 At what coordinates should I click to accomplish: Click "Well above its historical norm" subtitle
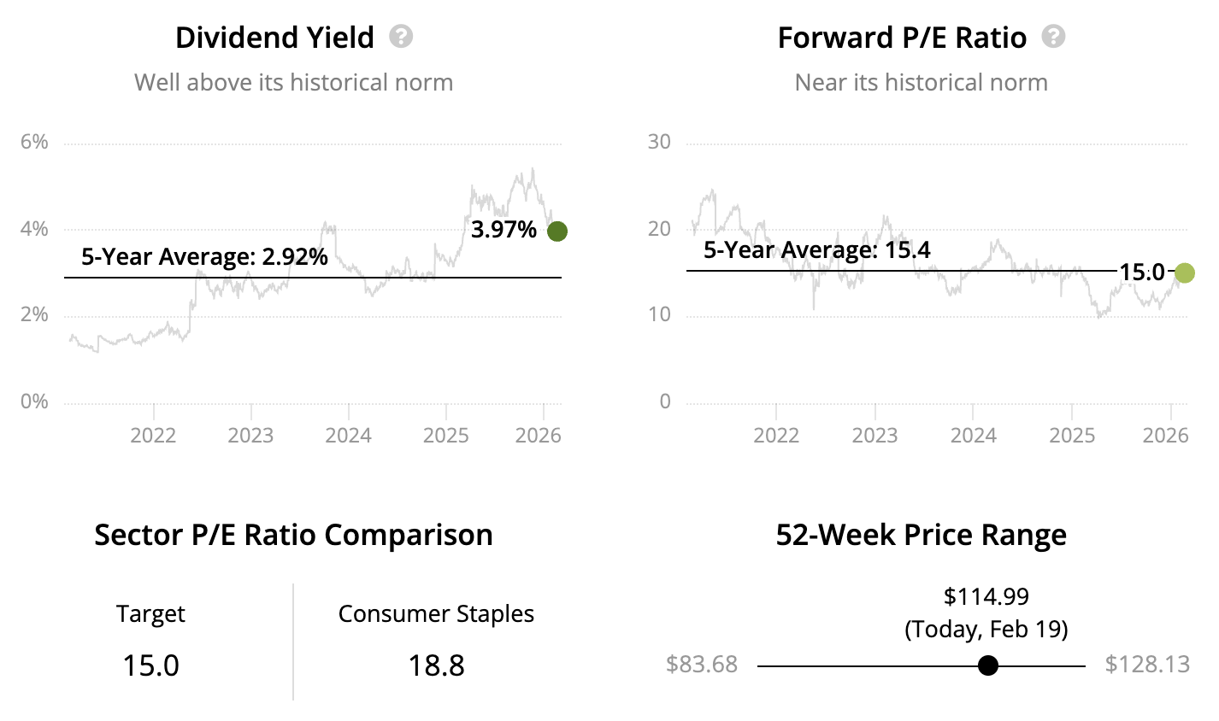(x=293, y=82)
